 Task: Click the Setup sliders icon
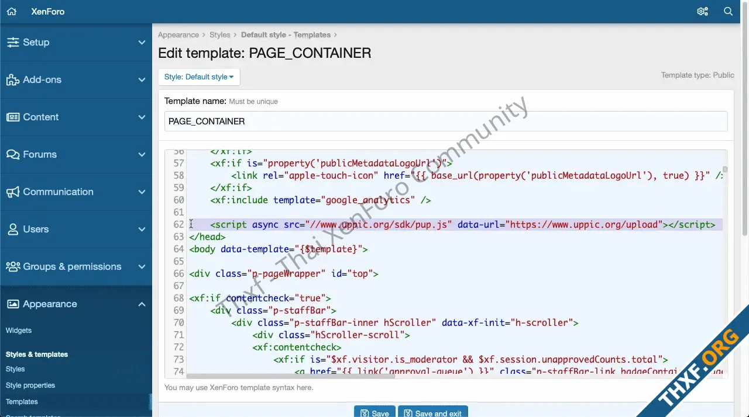click(x=12, y=43)
